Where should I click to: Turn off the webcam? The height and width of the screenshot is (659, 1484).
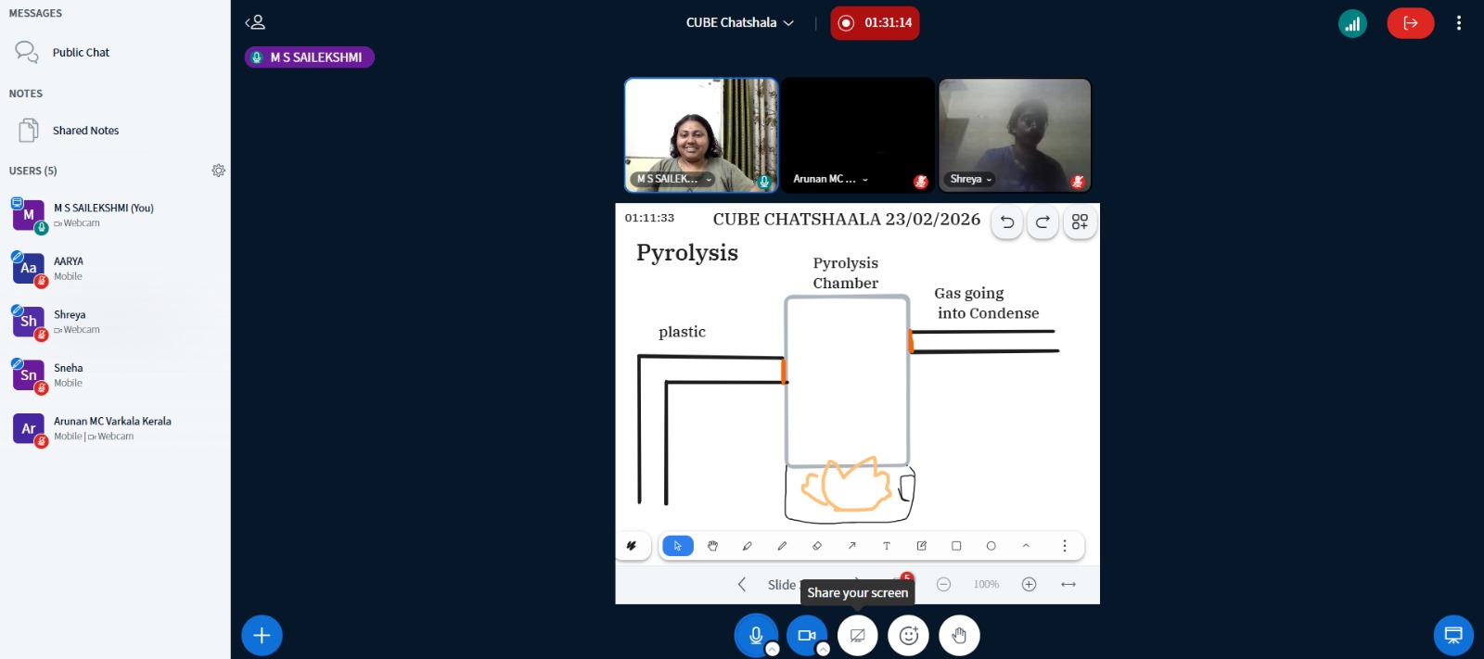point(806,636)
